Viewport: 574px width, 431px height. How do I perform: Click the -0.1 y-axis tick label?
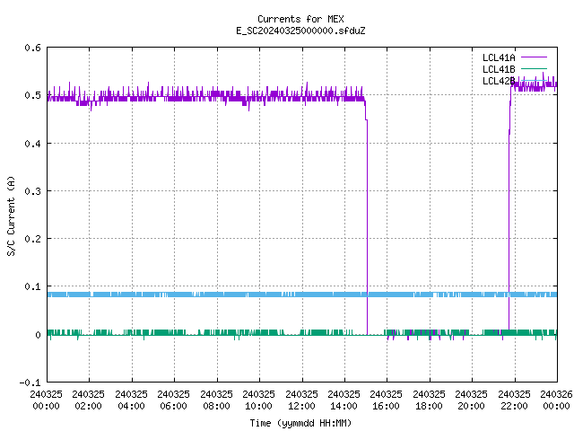30,383
